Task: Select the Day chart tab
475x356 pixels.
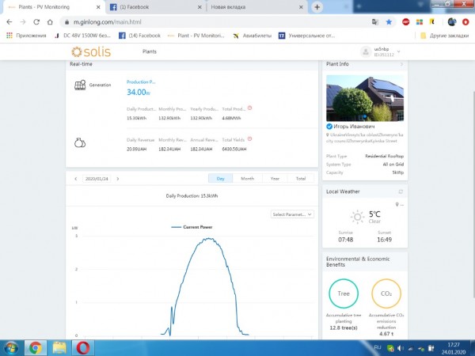Action: 221,179
